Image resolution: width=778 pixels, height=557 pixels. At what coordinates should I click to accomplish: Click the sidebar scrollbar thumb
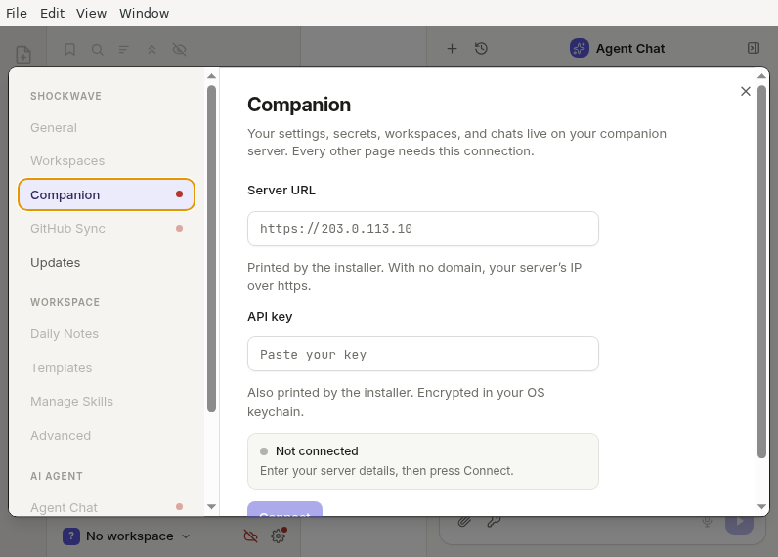tap(212, 248)
